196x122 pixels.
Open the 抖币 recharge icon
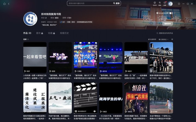tap(155, 4)
